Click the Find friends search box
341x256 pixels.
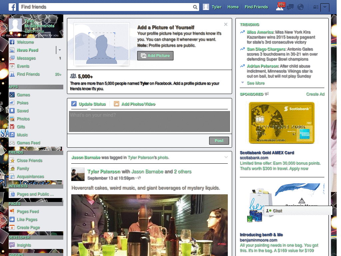(106, 7)
